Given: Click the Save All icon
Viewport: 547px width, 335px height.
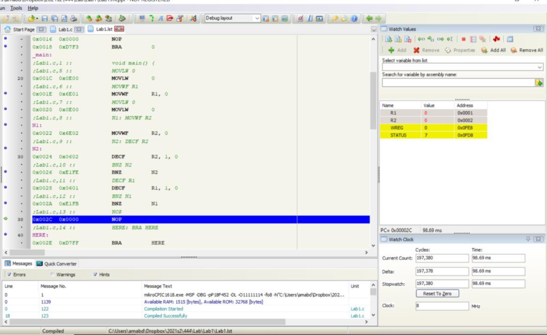Looking at the screenshot, I should [54, 19].
